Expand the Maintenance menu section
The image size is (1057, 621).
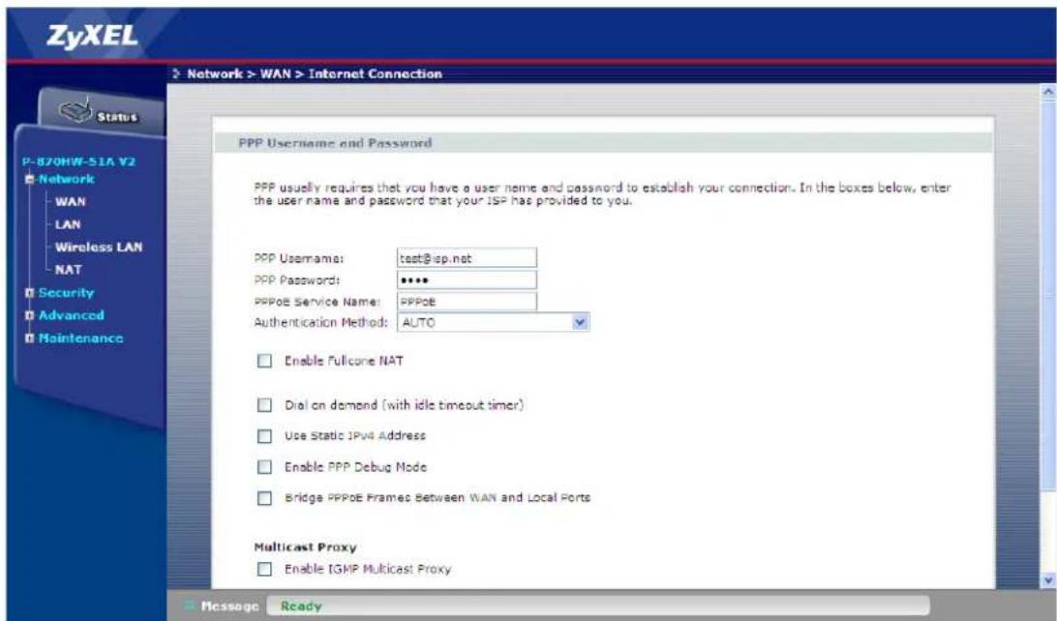pyautogui.click(x=30, y=339)
